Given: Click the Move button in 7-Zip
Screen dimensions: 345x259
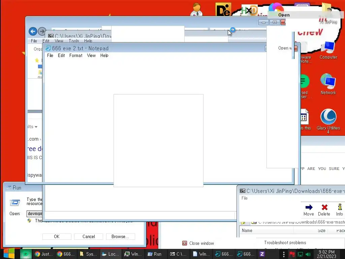Looking at the screenshot, I should [309, 210].
